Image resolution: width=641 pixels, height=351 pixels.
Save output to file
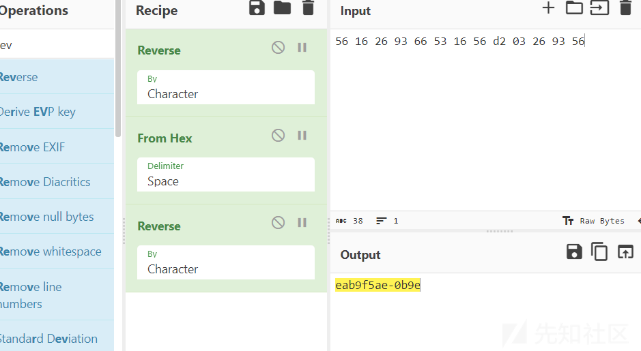tap(574, 251)
